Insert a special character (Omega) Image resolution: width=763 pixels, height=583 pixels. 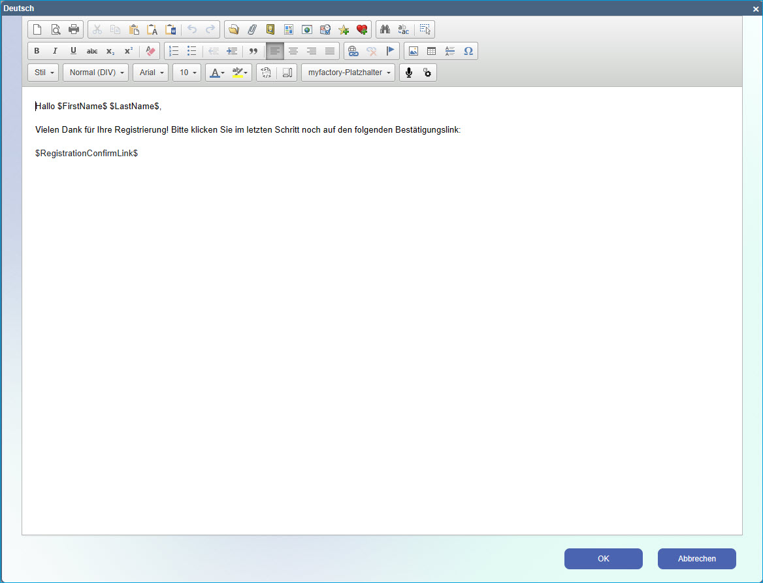(x=468, y=51)
